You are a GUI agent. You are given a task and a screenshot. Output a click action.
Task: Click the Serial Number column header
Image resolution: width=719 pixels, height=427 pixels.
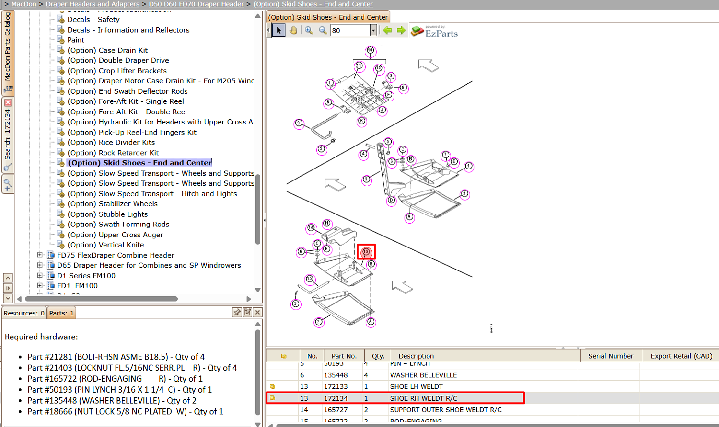tap(611, 356)
